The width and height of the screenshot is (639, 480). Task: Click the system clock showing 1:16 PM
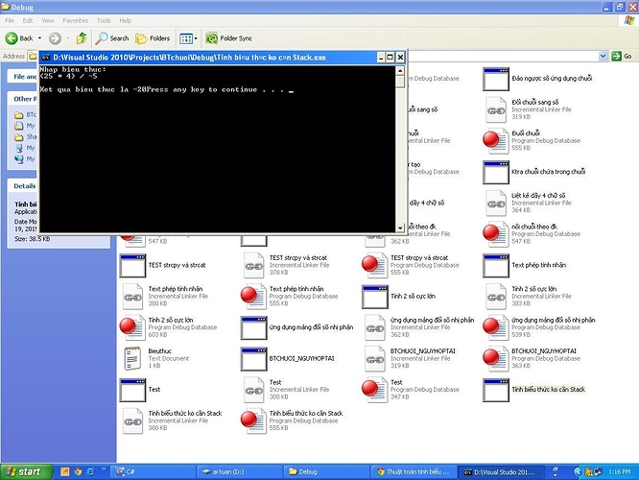click(x=619, y=472)
